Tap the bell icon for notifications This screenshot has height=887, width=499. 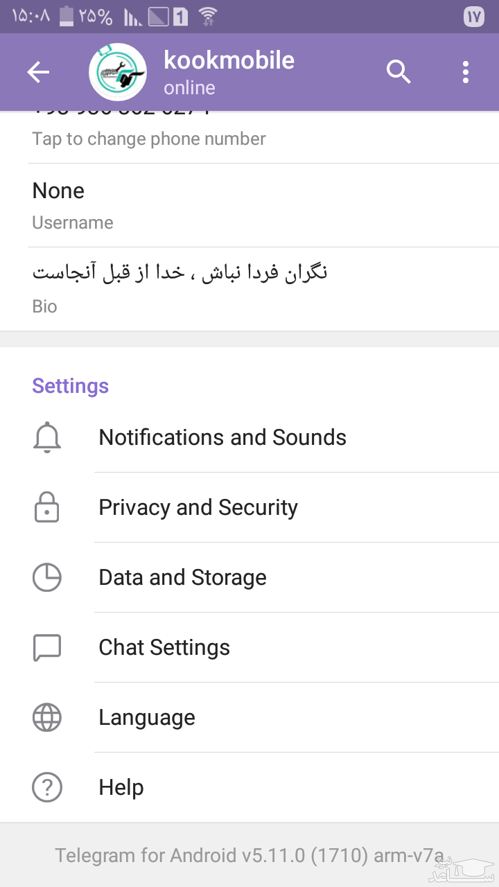pos(47,438)
